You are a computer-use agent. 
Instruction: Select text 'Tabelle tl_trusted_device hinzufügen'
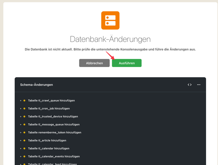point(53,117)
